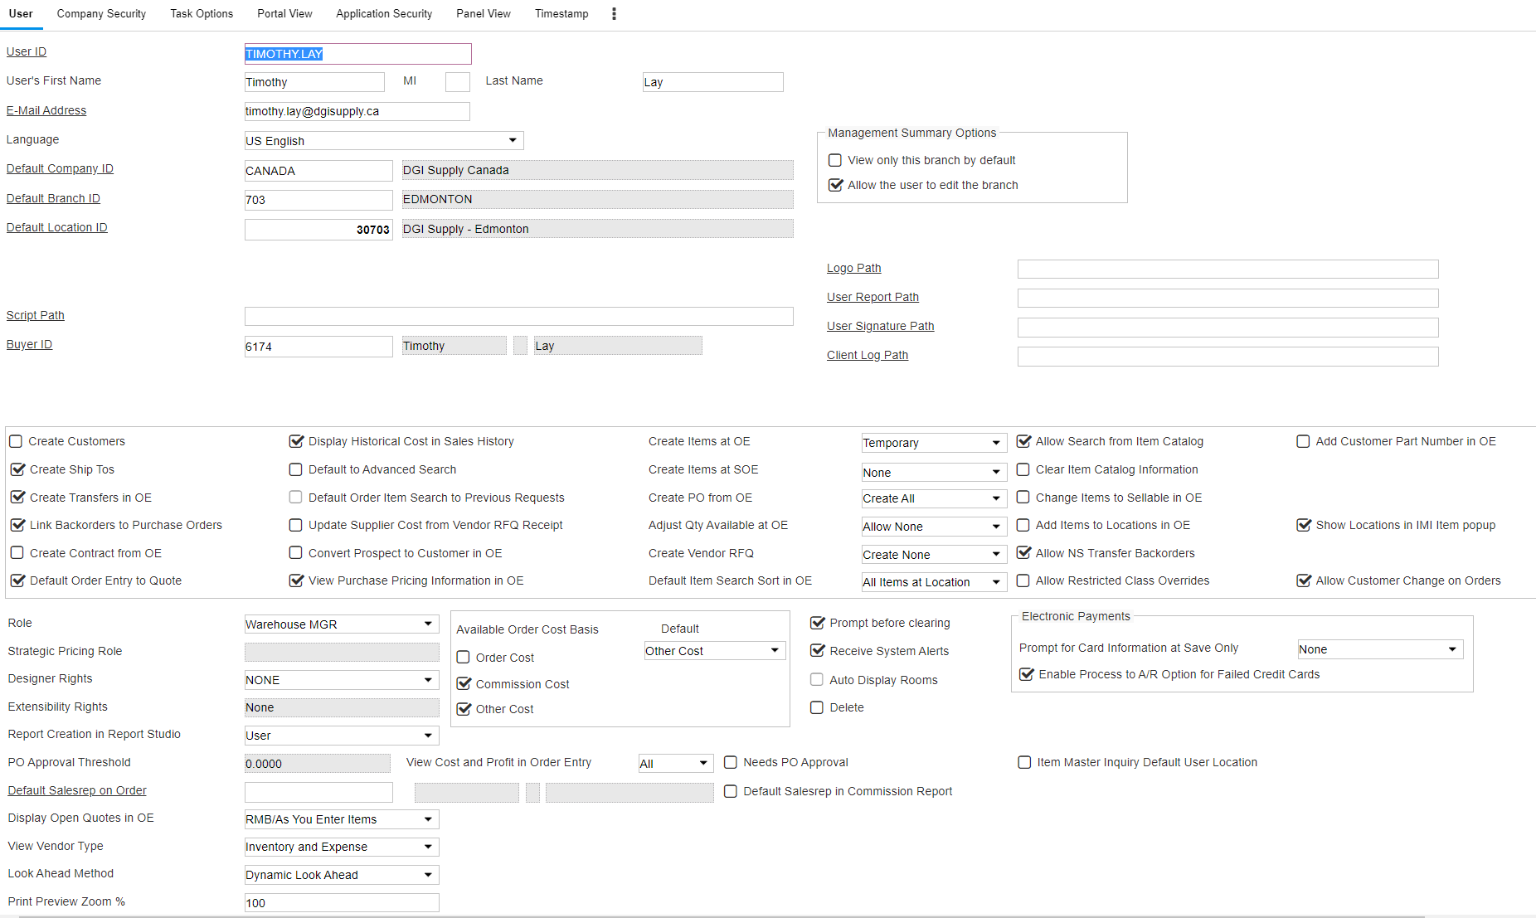Viewport: 1536px width, 918px height.
Task: Open the Default Cost Basis dropdown
Action: (714, 651)
